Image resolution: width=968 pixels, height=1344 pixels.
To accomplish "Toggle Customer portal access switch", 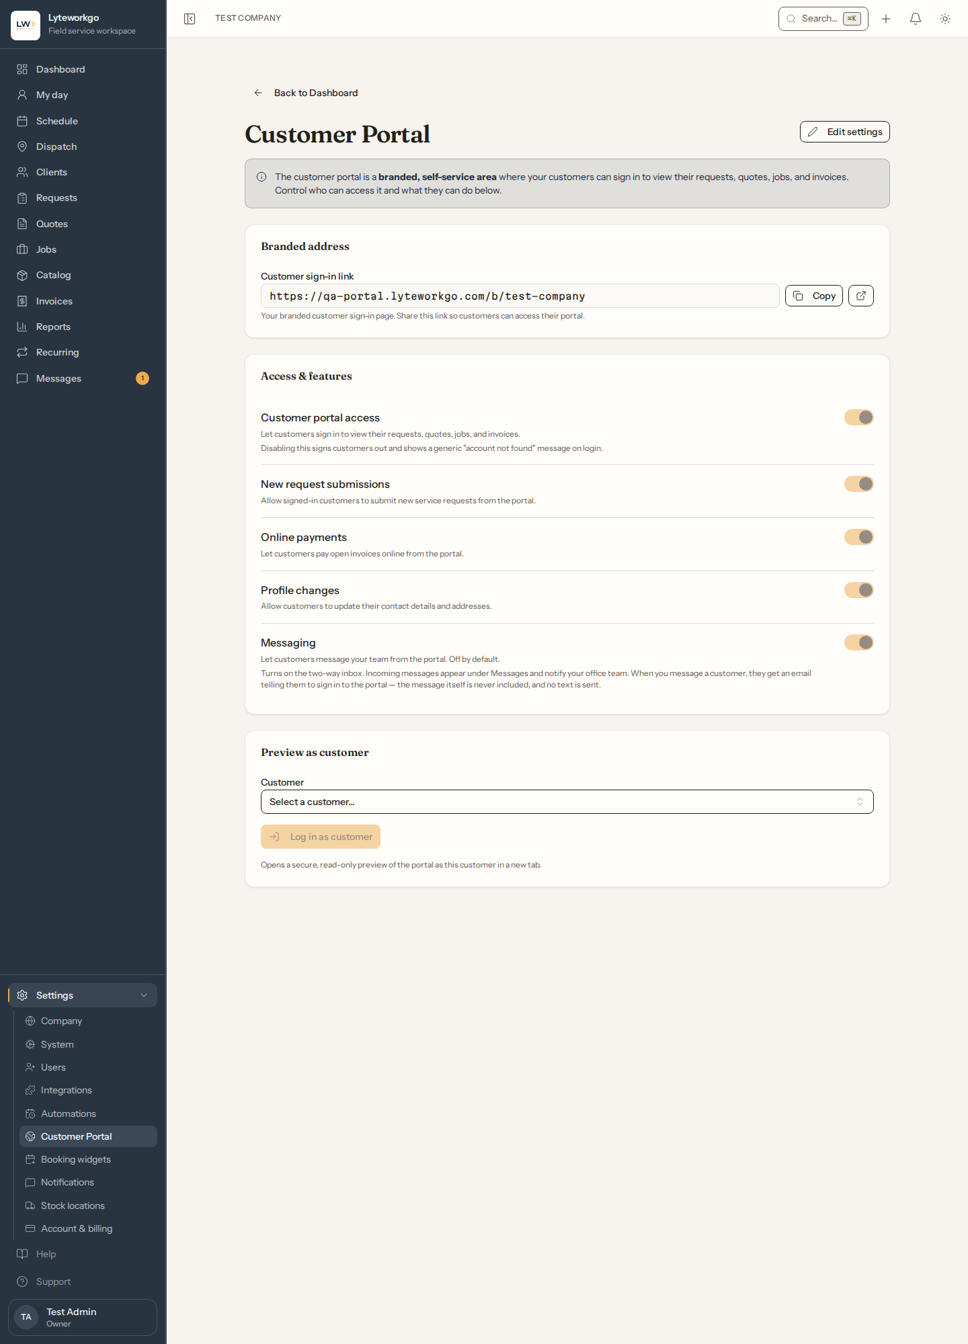I will [859, 417].
